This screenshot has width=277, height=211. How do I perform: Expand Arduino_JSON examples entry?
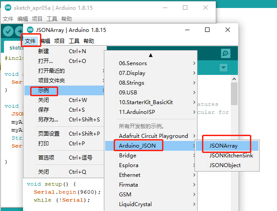click(x=151, y=146)
